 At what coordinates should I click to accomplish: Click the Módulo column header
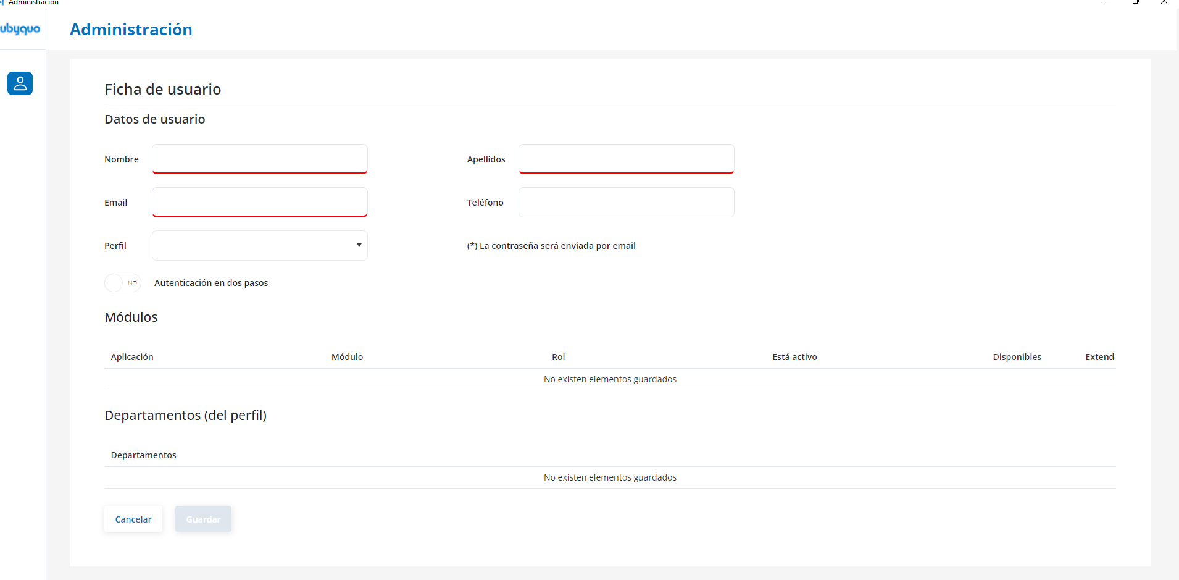coord(347,357)
